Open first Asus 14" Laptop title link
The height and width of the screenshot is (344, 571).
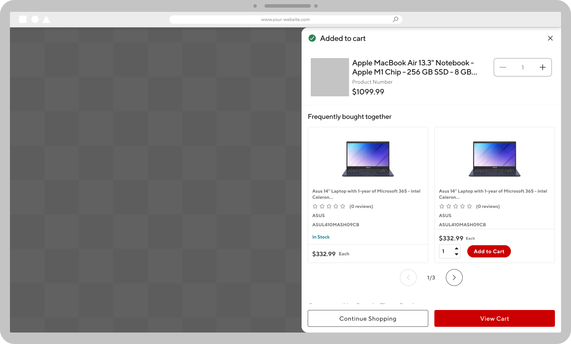coord(366,194)
